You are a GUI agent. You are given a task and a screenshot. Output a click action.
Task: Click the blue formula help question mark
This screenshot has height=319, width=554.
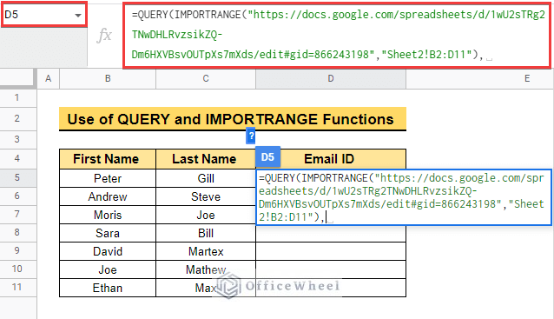pos(250,136)
